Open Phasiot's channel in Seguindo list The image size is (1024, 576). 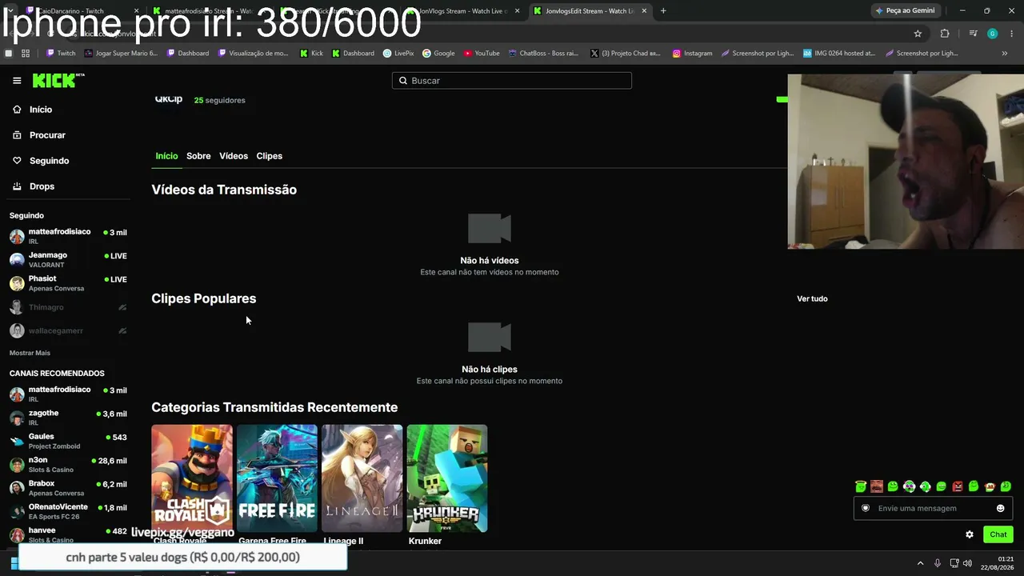click(68, 283)
